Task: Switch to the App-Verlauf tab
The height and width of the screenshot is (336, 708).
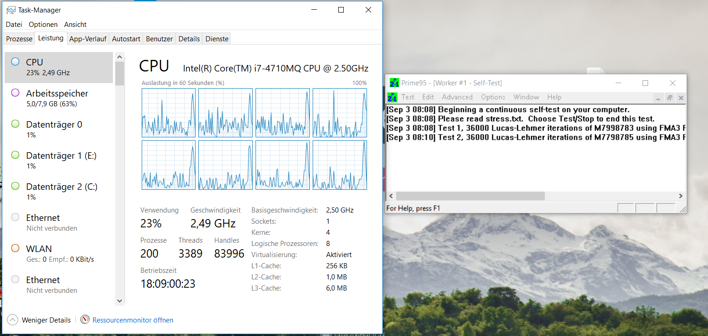Action: [x=88, y=39]
